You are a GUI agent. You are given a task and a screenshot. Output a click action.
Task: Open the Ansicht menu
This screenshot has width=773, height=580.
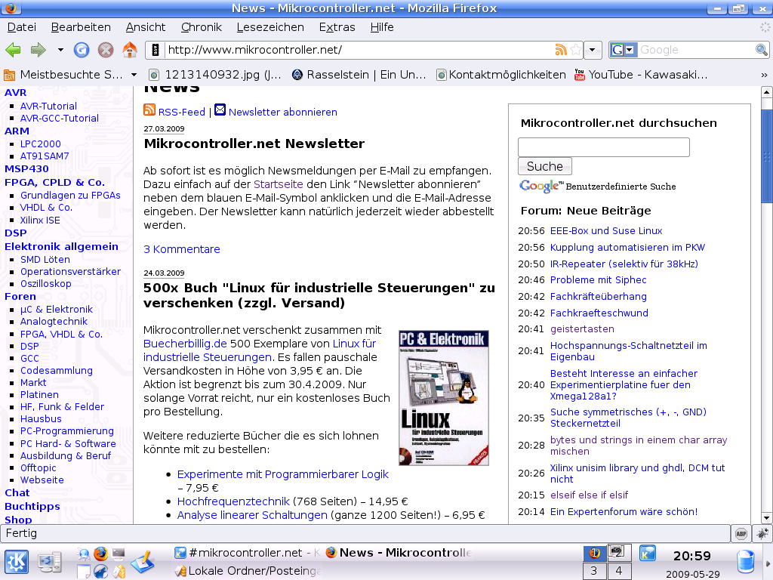click(x=146, y=27)
